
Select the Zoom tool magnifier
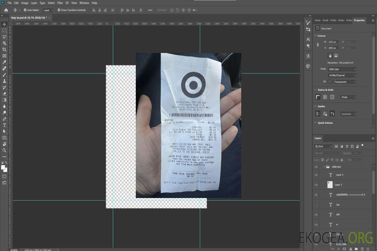tap(5, 150)
